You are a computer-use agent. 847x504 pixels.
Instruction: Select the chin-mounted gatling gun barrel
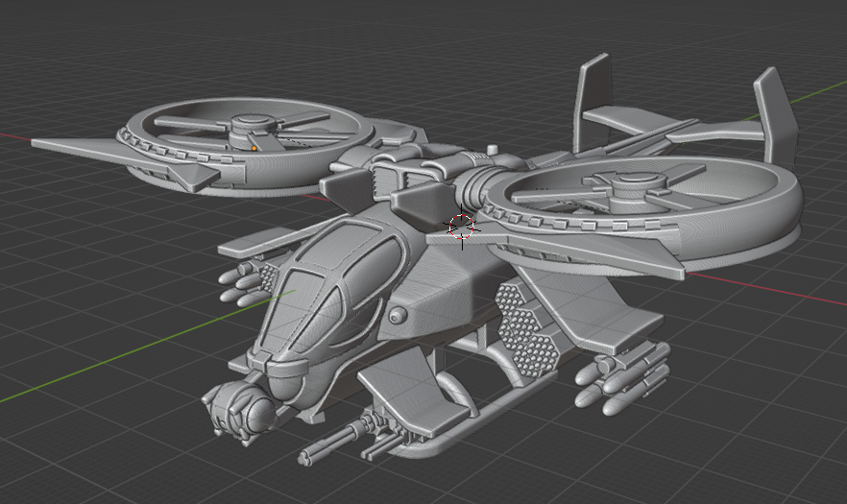point(330,443)
